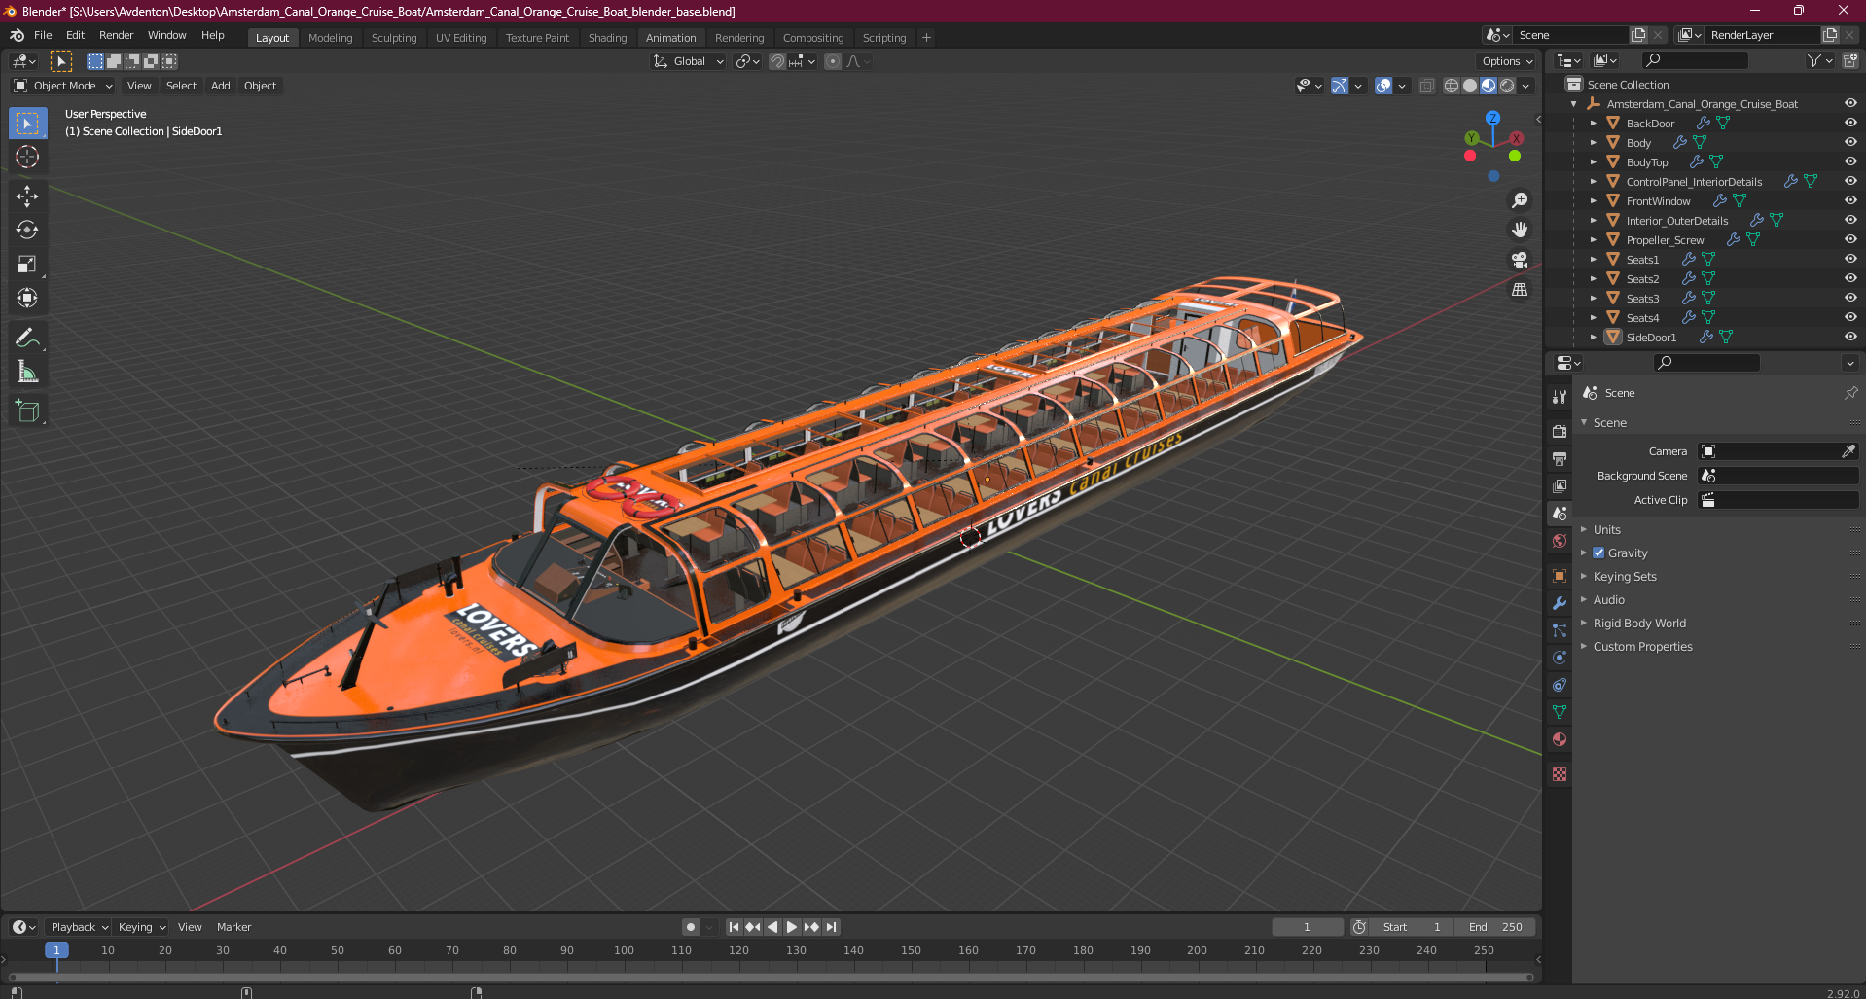Activate the Scale tool
This screenshot has width=1866, height=999.
tap(27, 264)
